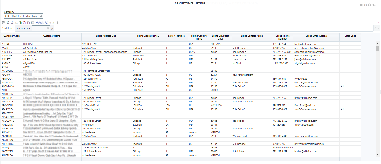
Task: Click pivot items right arrow
Action: pyautogui.click(x=378, y=28)
